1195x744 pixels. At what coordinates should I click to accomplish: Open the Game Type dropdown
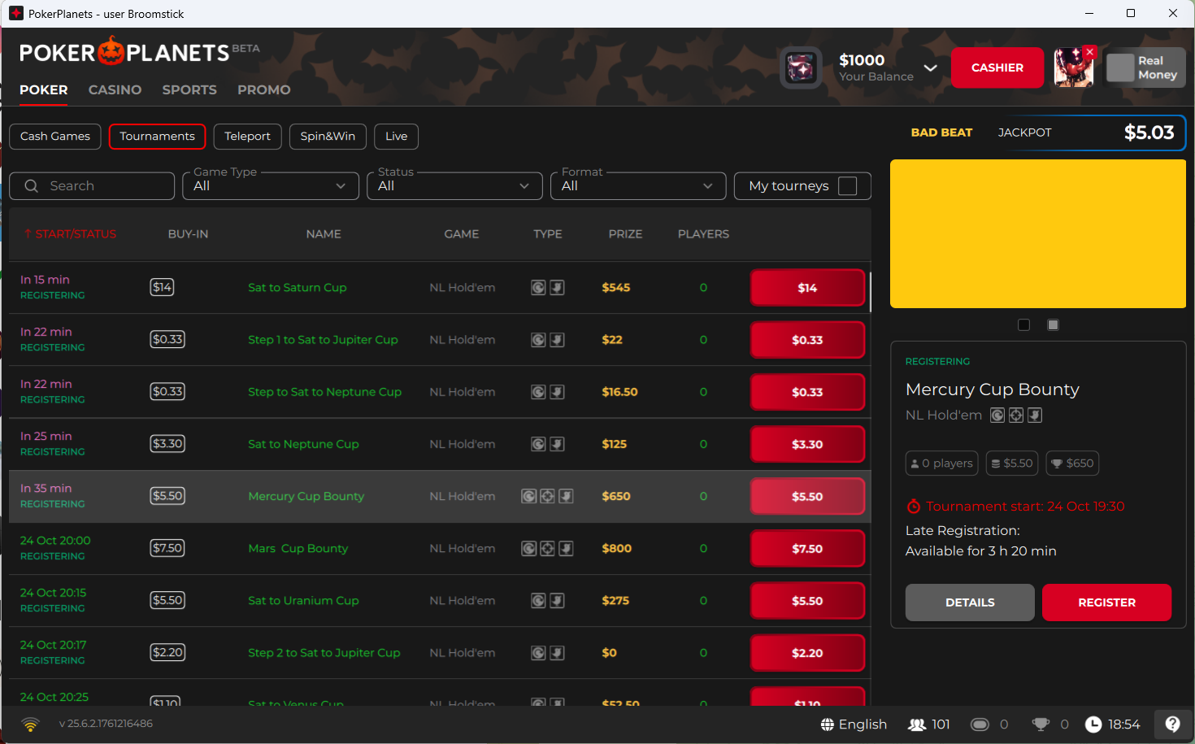pos(270,186)
